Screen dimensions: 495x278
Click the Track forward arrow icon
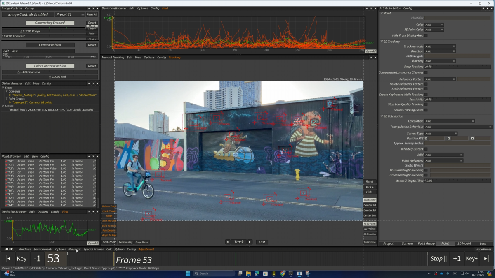pos(250,242)
